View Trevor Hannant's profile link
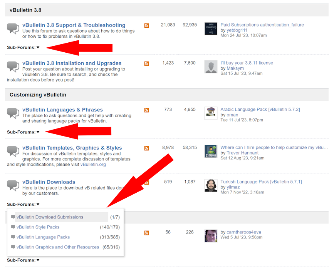This screenshot has width=334, height=270. 242,153
